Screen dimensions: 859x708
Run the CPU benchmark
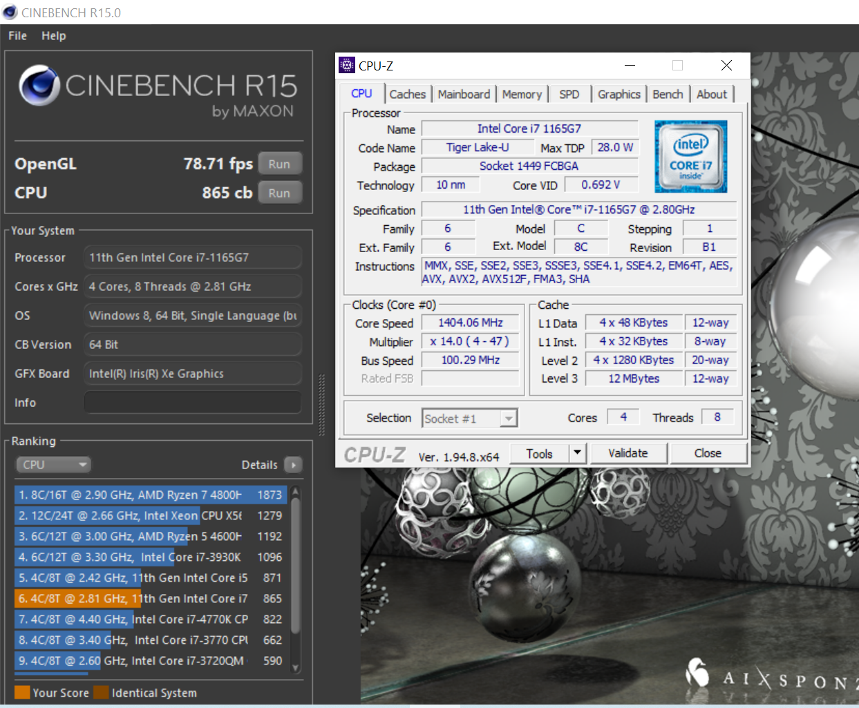280,193
